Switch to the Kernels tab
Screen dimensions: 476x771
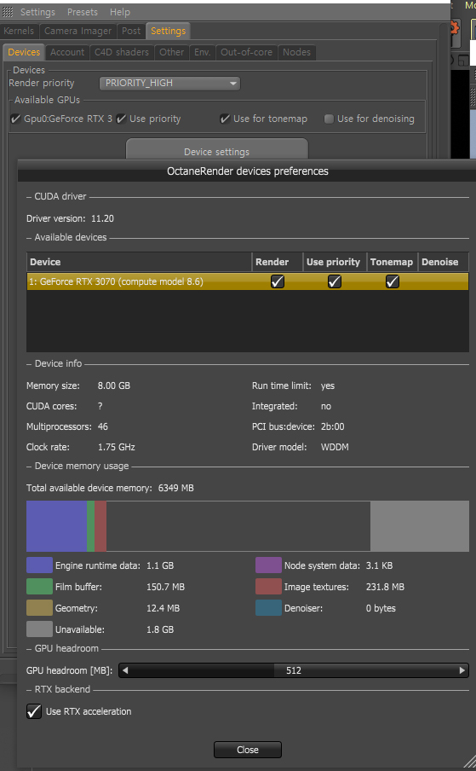tap(19, 31)
